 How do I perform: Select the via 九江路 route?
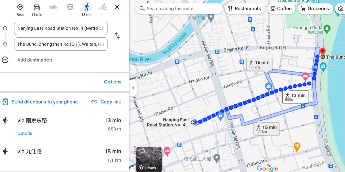pyautogui.click(x=64, y=156)
